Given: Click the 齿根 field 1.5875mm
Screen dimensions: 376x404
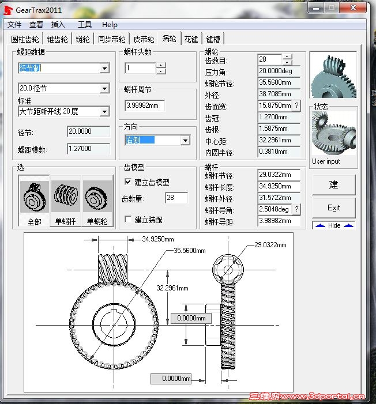Looking at the screenshot, I should click(279, 129).
